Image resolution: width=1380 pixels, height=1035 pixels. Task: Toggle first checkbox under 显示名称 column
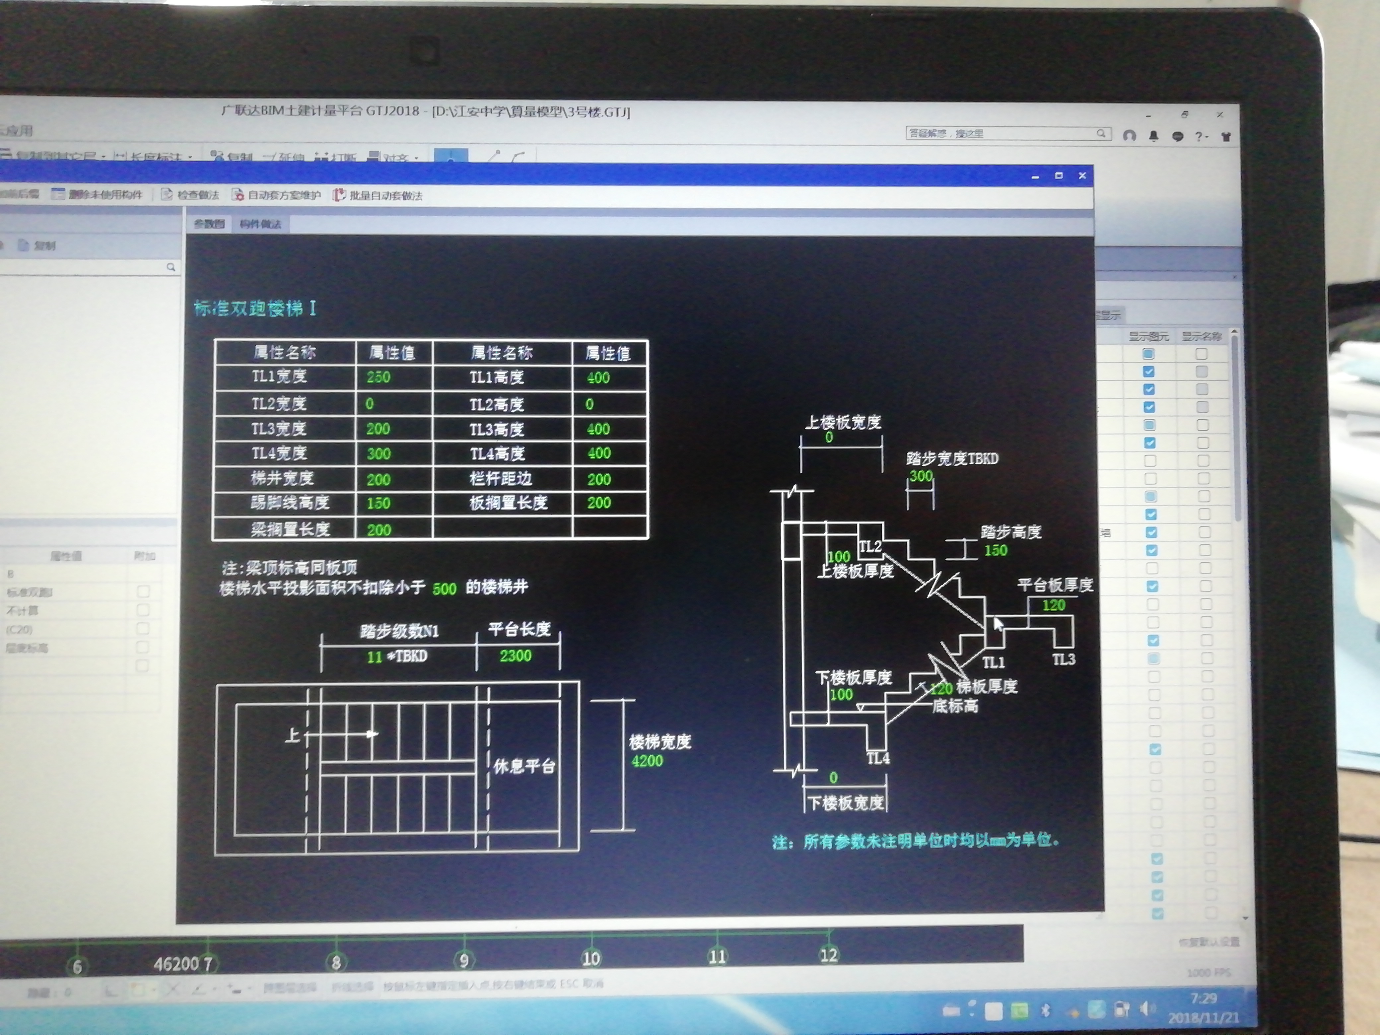click(1201, 354)
